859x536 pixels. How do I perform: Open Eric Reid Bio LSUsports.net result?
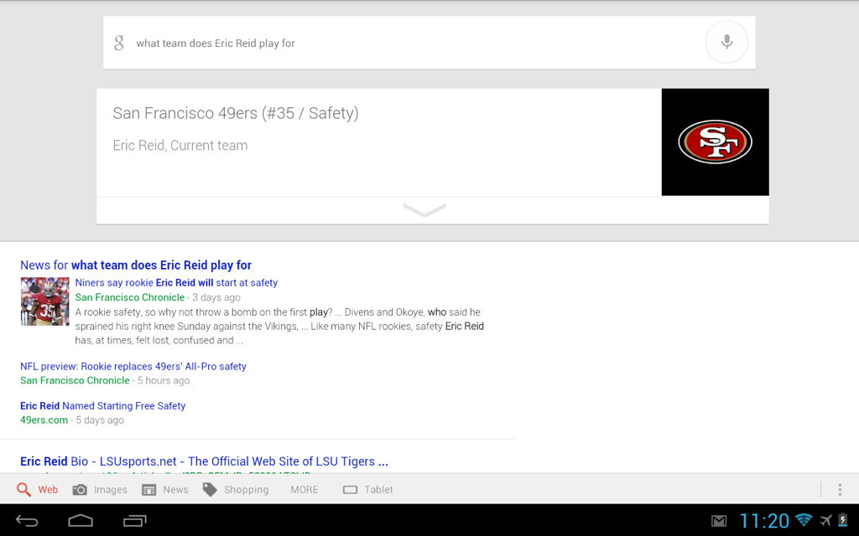pyautogui.click(x=204, y=461)
